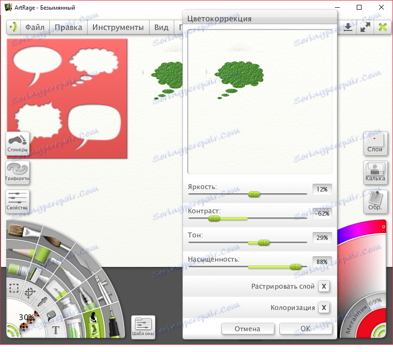Image resolution: width=393 pixels, height=352 pixels.
Task: Maximize the ArtRage window
Action: point(359,8)
